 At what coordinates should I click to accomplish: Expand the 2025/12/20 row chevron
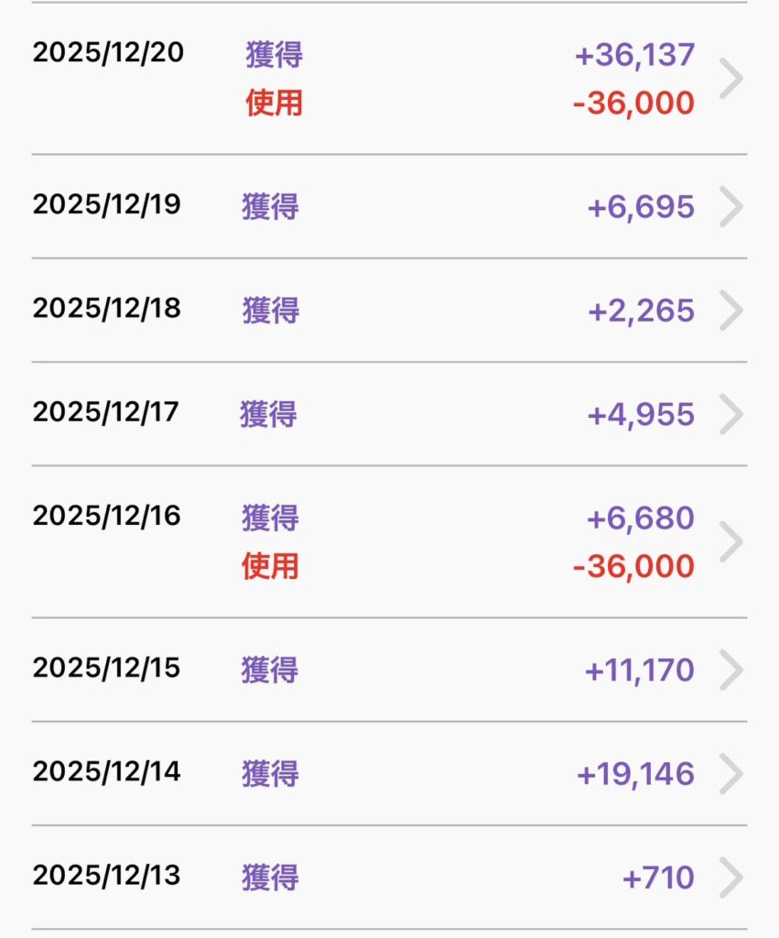(x=730, y=79)
